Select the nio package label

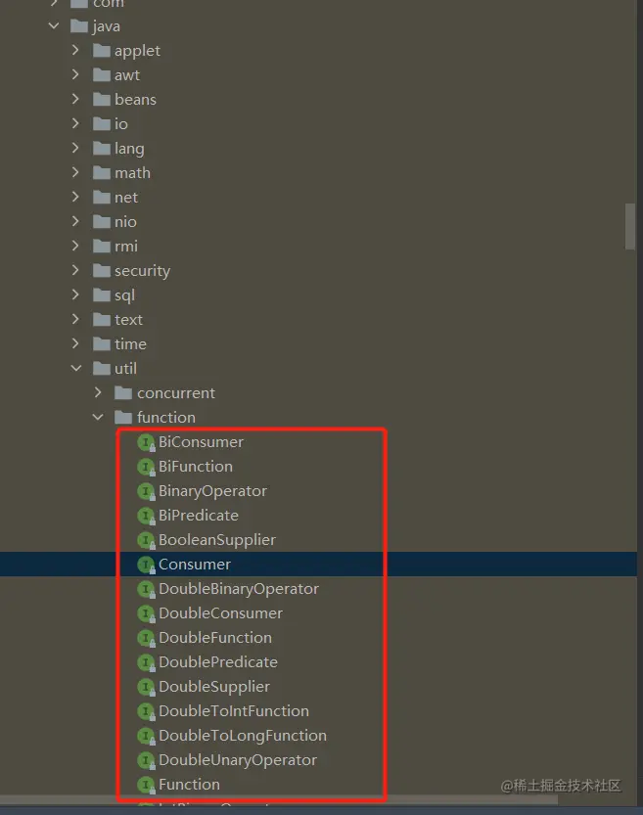point(126,222)
